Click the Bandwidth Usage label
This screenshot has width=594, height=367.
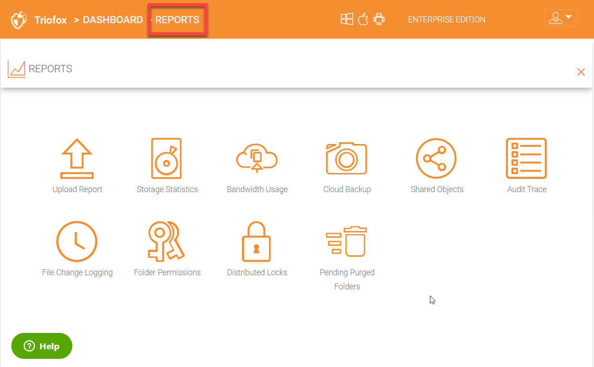click(x=257, y=189)
